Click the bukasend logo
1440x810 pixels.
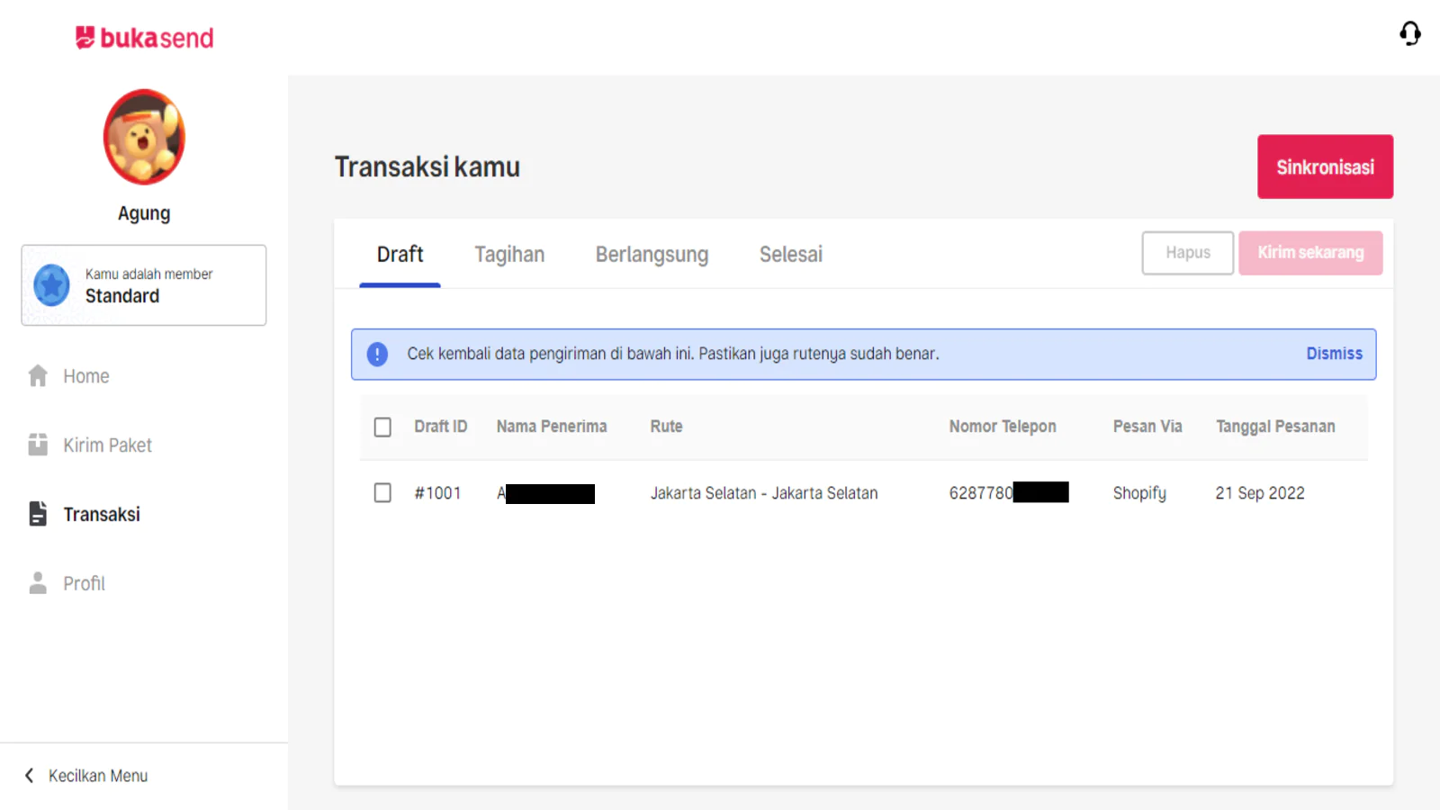(x=144, y=38)
